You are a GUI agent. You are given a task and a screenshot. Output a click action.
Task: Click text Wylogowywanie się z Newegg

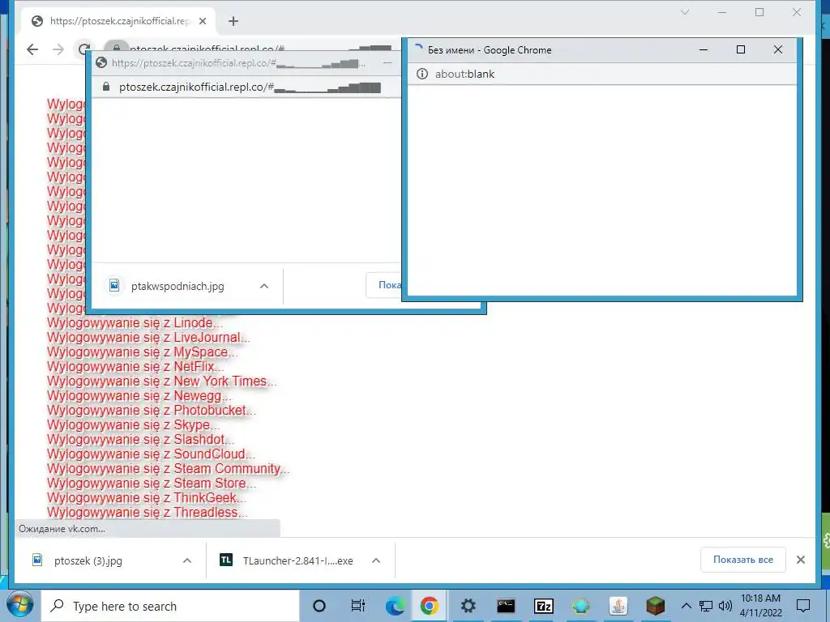coord(139,395)
